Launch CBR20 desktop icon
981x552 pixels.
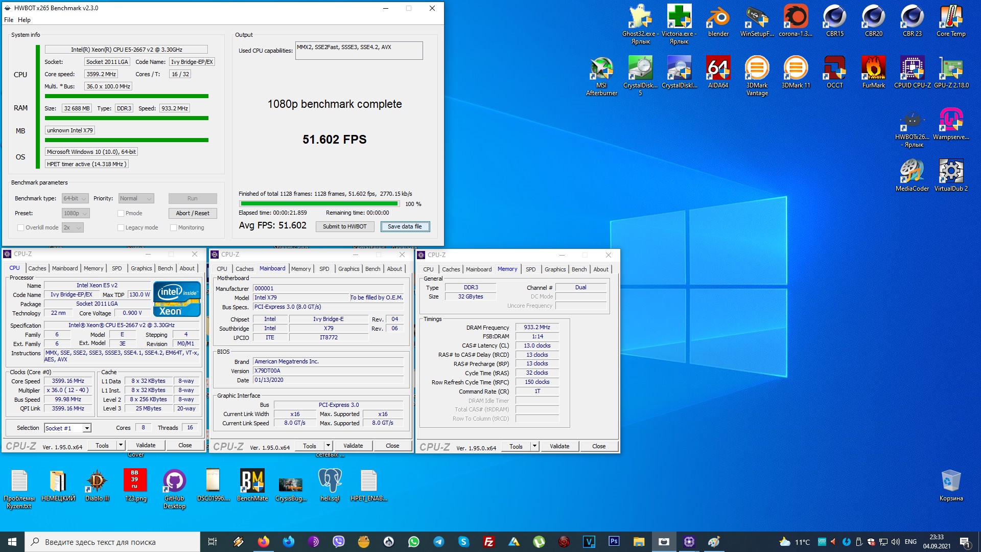pos(873,20)
